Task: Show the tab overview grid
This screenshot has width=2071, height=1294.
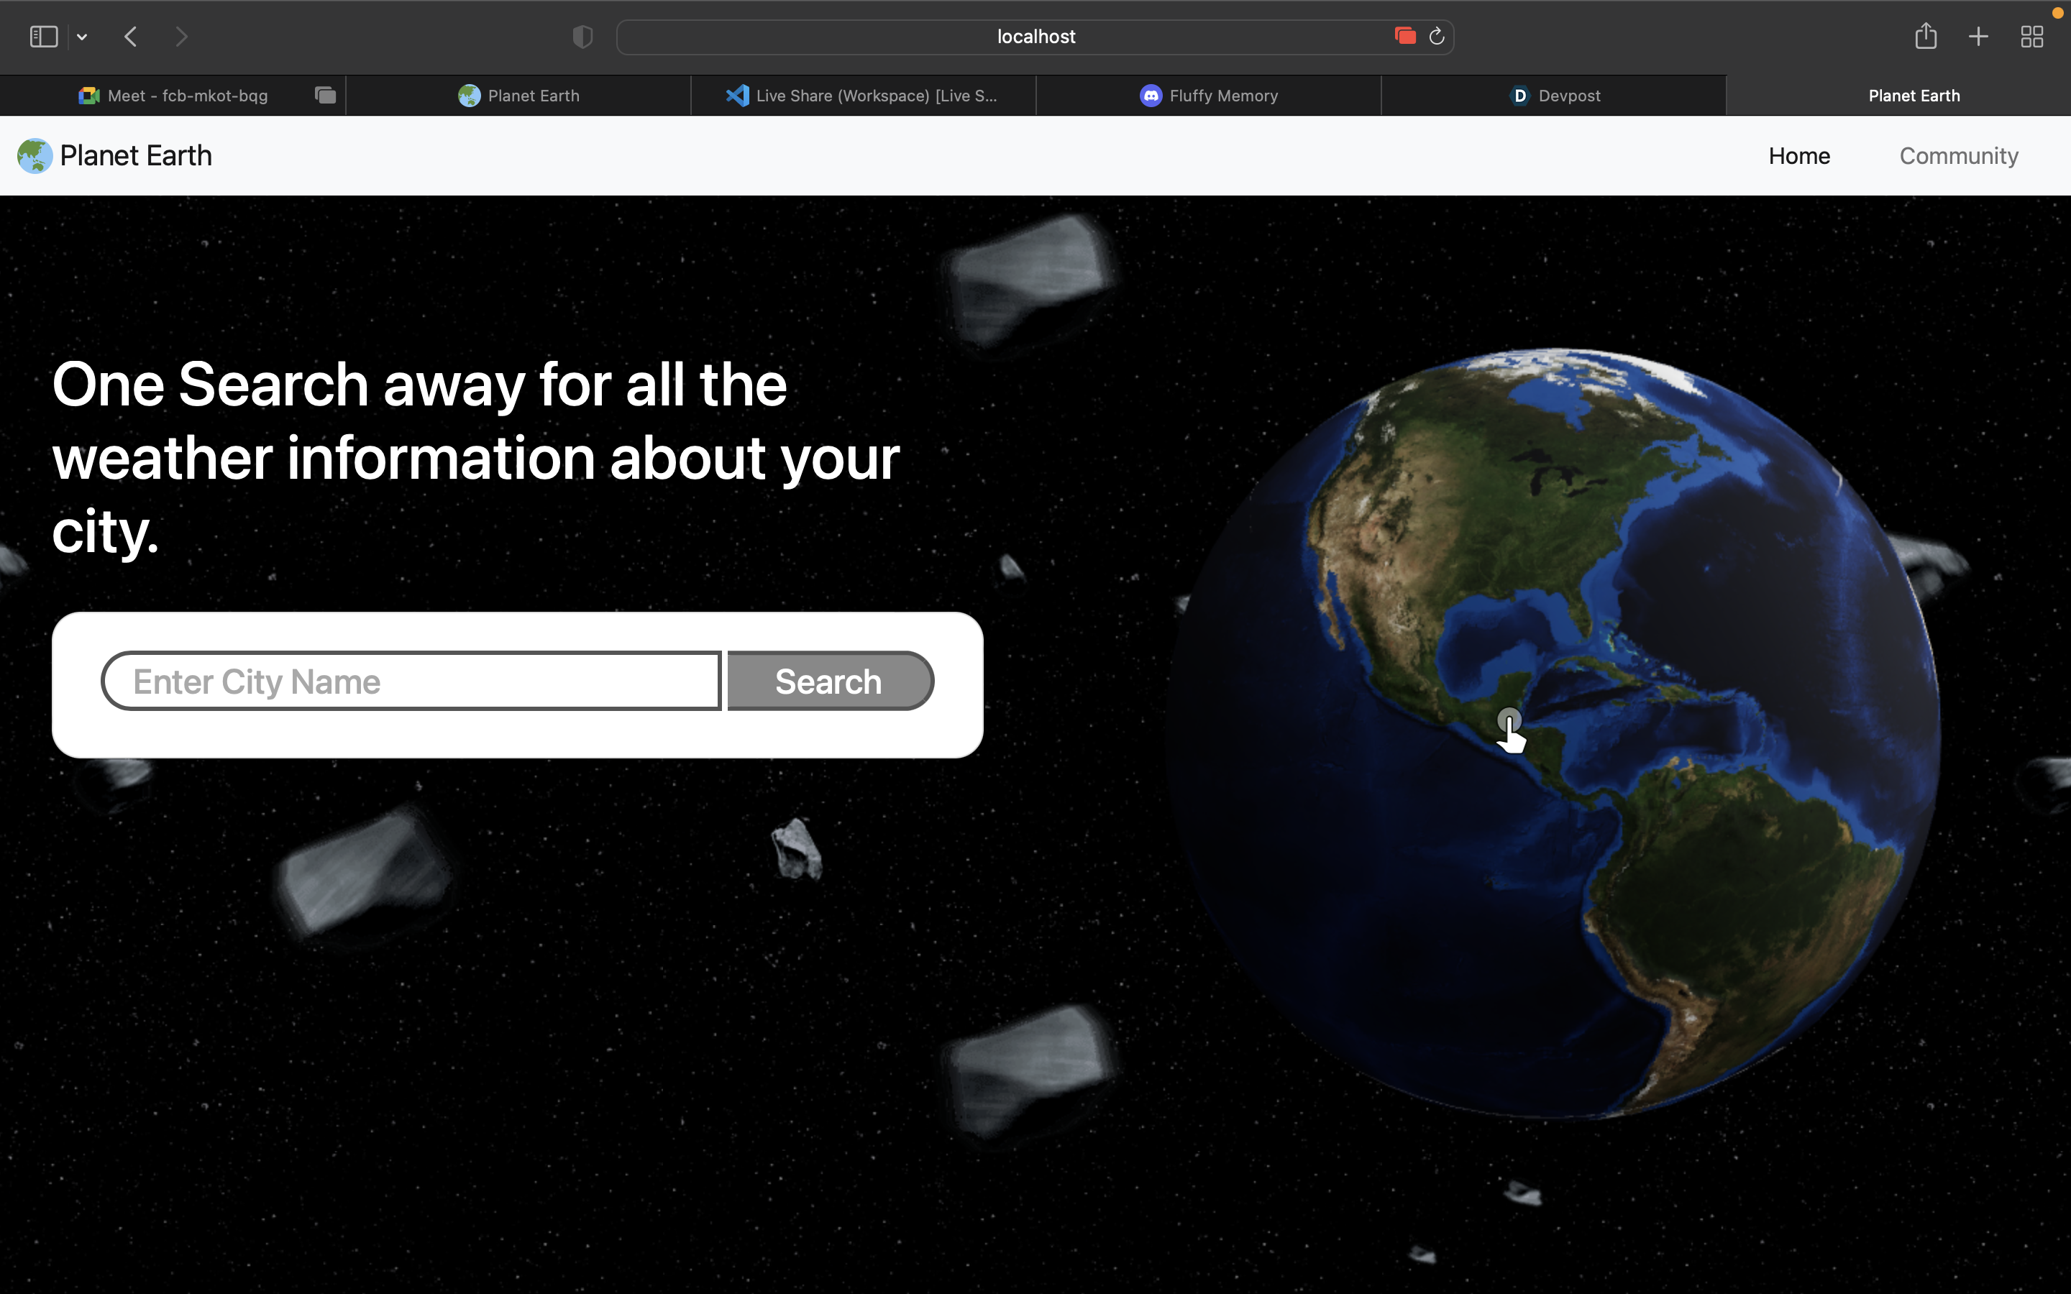Action: pos(2031,37)
